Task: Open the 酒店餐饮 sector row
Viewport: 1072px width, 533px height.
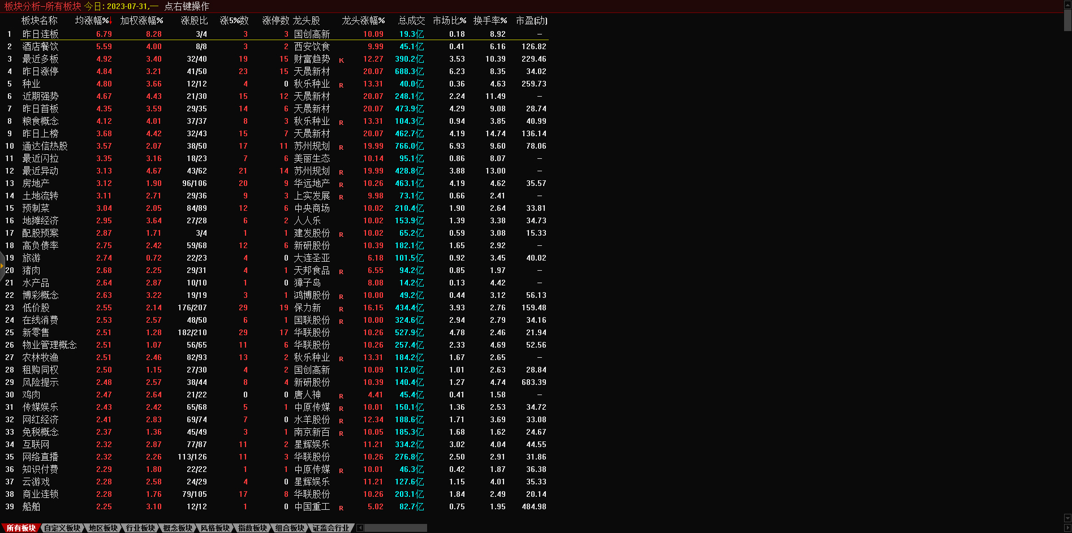Action: 40,46
